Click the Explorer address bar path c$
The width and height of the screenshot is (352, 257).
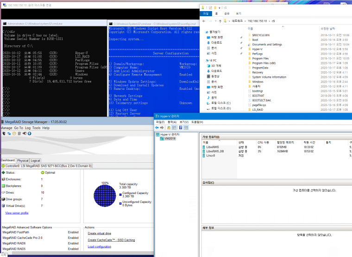click(273, 21)
